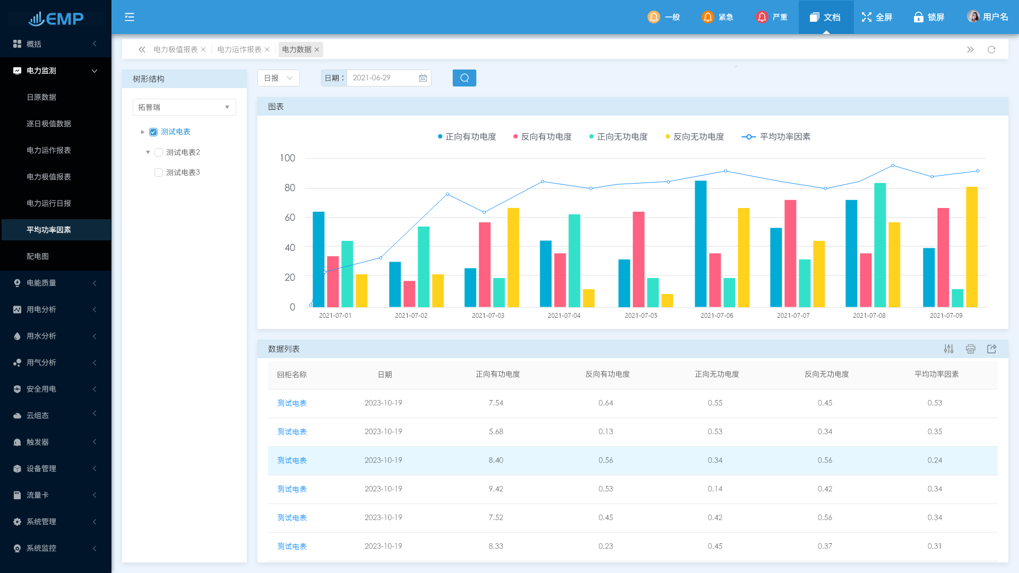Click the refresh icon in tab bar
Viewport: 1019px width, 573px height.
click(x=991, y=49)
